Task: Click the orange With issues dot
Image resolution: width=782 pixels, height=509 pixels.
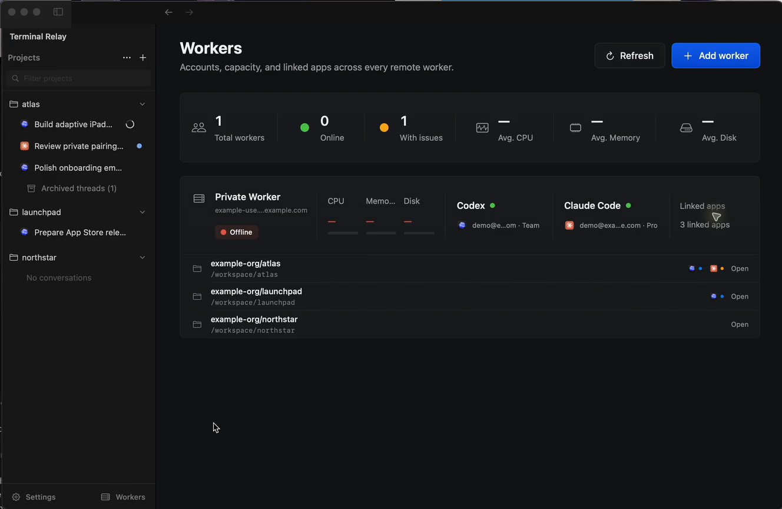Action: (x=384, y=127)
